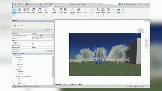Select Level 1 under Ceiling Plans

[20, 66]
